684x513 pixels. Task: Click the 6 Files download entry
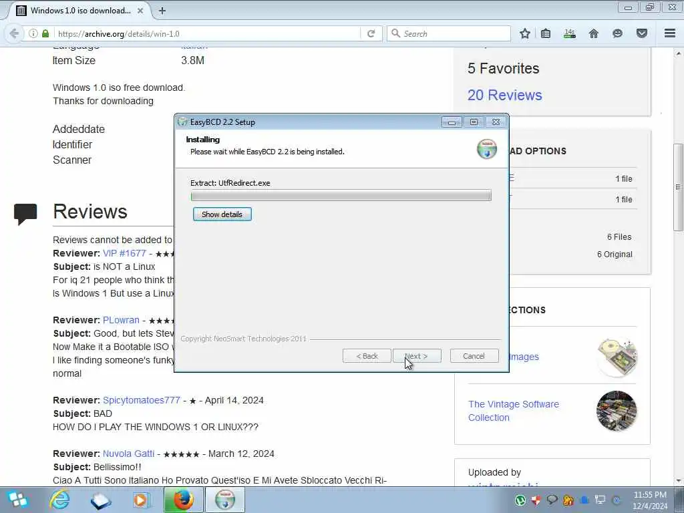tap(619, 237)
